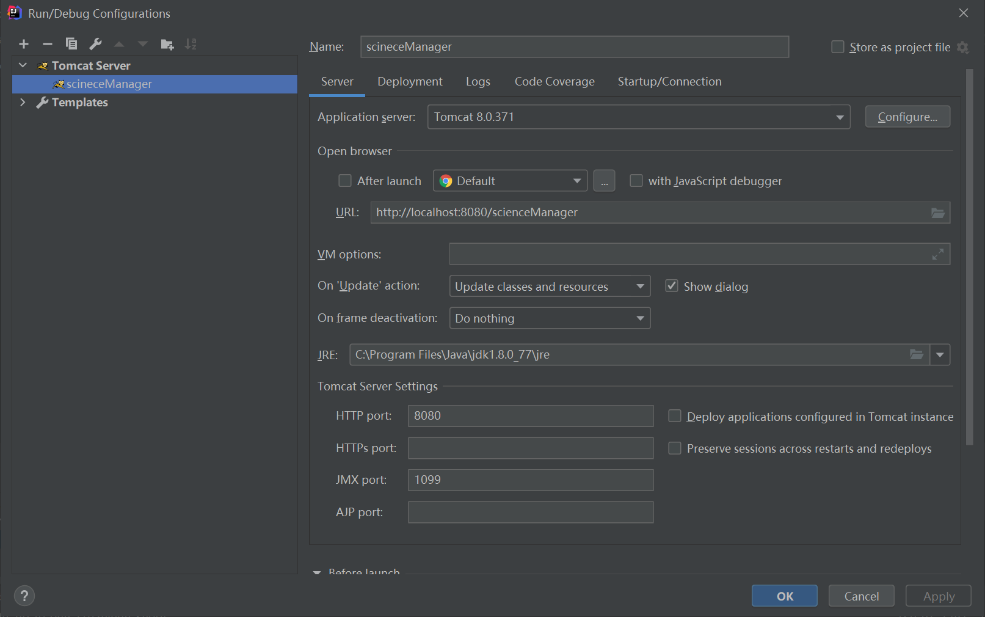Check Preserve sessions across restarts and redeploys

[x=675, y=448]
